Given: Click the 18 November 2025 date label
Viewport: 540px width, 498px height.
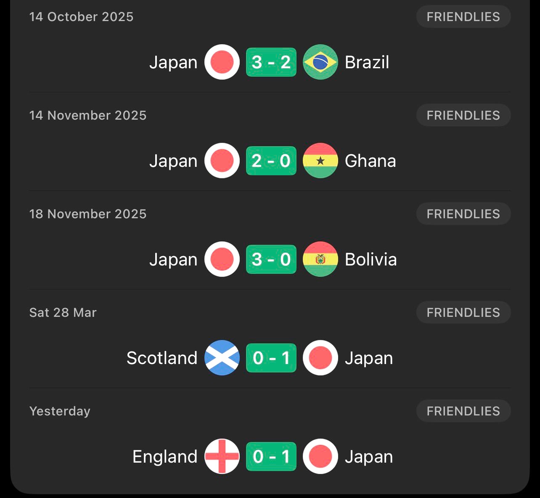Looking at the screenshot, I should click(x=88, y=214).
